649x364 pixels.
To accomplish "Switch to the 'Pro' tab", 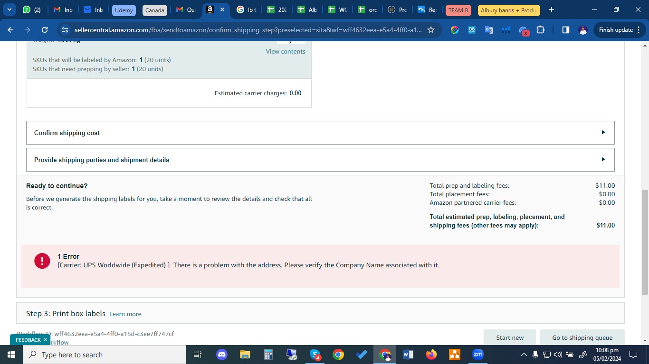I will (x=398, y=9).
